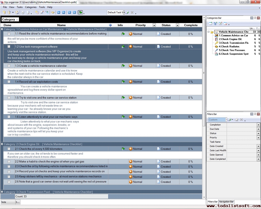
Task: Click the flag notes toggle icon in toolbar
Action: (x=80, y=13)
